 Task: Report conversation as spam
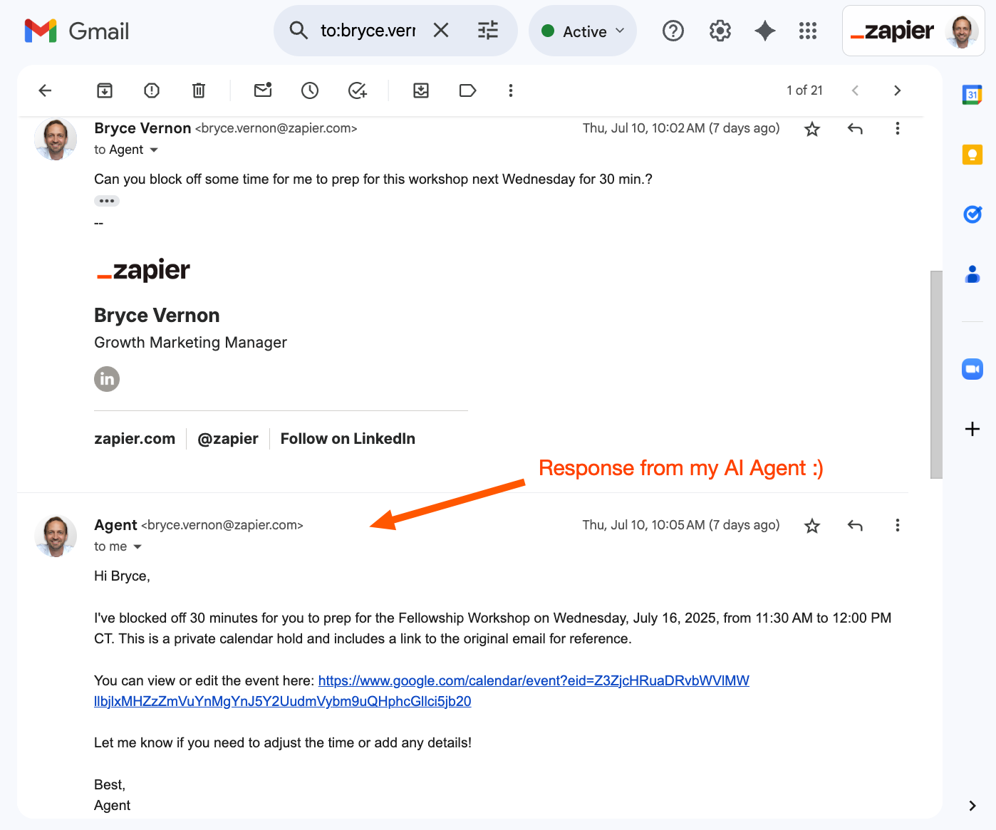pyautogui.click(x=152, y=90)
